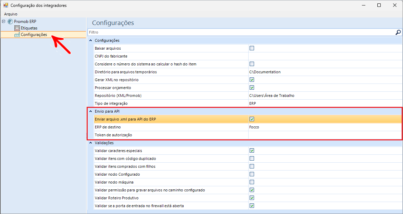
Task: Click the Tipo de integração ERP value
Action: (x=253, y=103)
